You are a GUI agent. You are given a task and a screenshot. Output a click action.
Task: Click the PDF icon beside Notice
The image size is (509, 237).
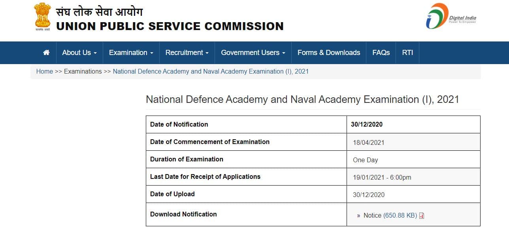(422, 216)
